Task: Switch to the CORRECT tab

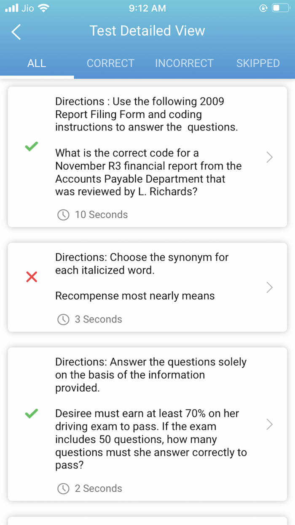Action: 110,63
